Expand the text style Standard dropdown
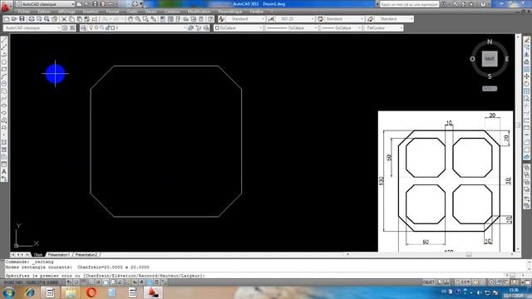The image size is (532, 299). (246, 19)
